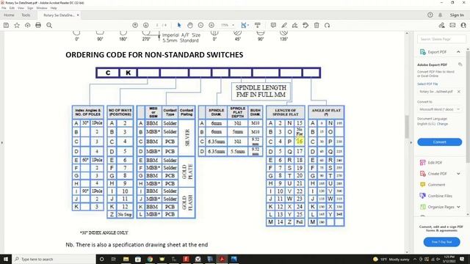Click the scrolling mode keyboard icon

pos(258,26)
